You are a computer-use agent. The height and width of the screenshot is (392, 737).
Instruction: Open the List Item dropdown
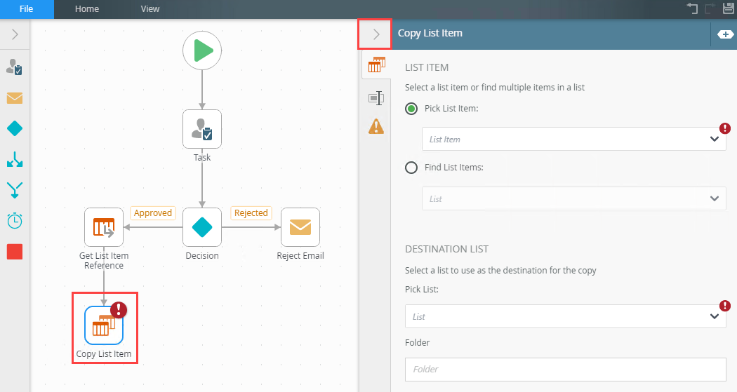tap(574, 139)
